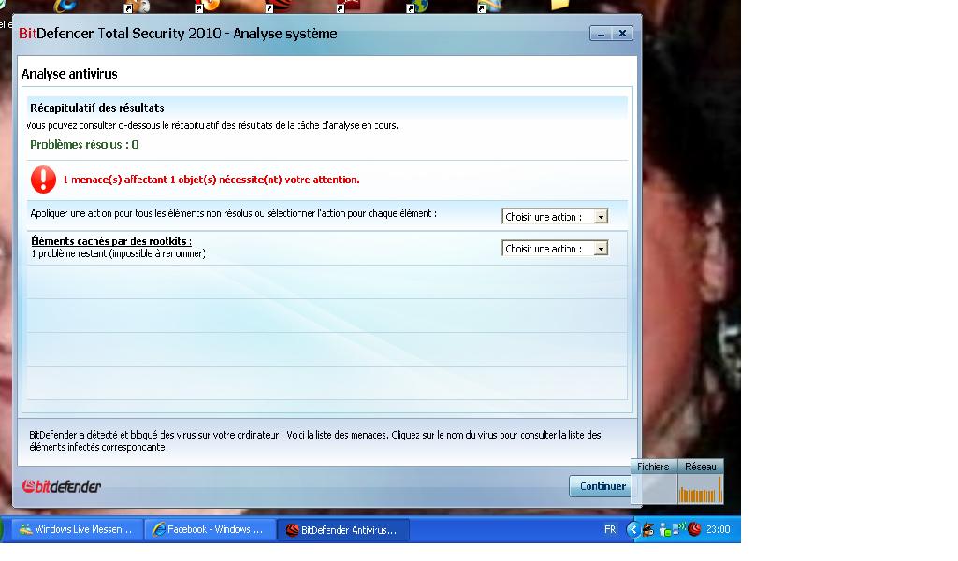Viewport: 958px width, 561px height.
Task: Show hidden tray icons with arrow
Action: (x=633, y=529)
